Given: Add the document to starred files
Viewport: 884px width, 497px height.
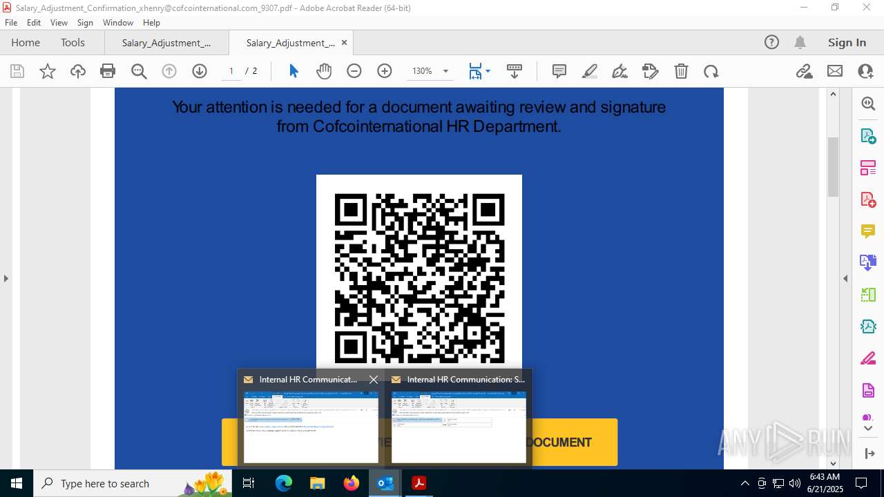Looking at the screenshot, I should click(x=48, y=71).
